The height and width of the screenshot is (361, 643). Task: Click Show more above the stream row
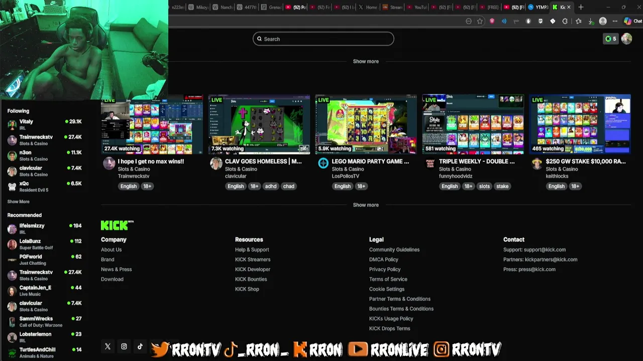(x=366, y=61)
